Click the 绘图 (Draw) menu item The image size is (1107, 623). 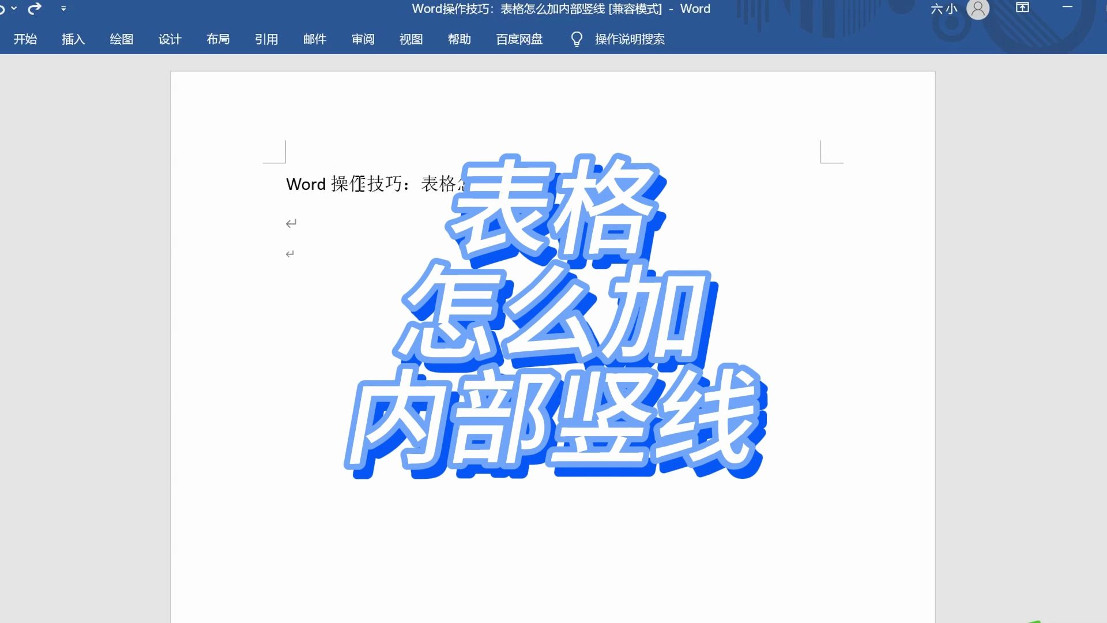(x=122, y=39)
